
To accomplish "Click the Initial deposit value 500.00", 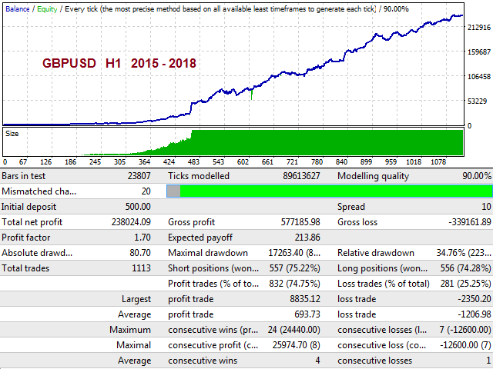I will pyautogui.click(x=138, y=207).
